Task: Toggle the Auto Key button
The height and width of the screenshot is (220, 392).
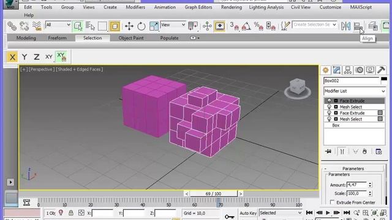Action: 248,213
